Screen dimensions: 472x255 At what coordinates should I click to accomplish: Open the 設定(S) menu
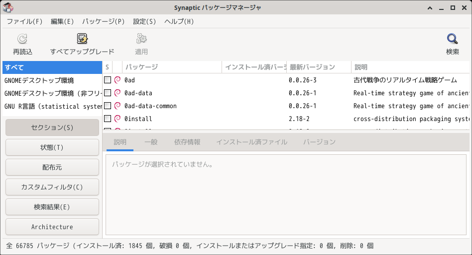tap(144, 21)
